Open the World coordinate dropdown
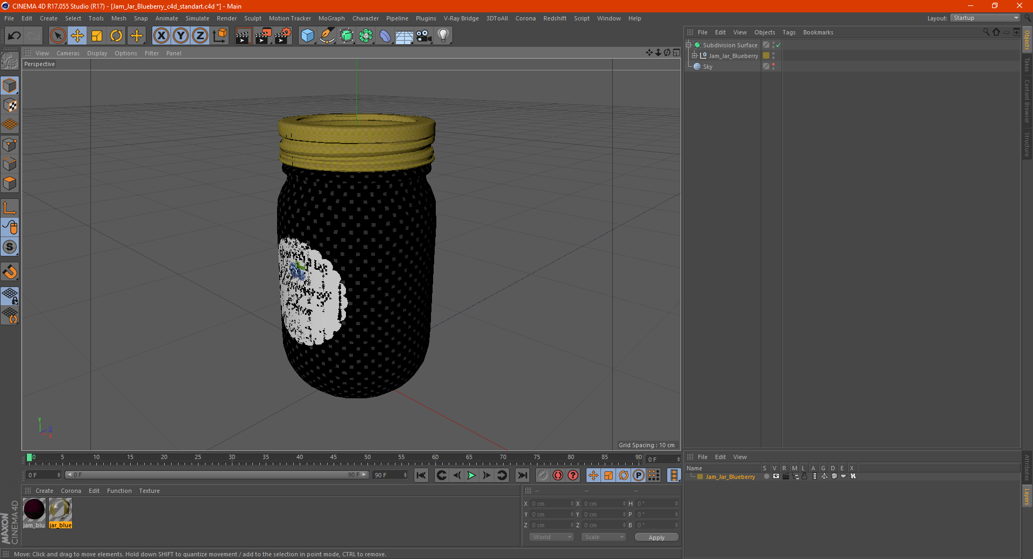 click(x=551, y=537)
